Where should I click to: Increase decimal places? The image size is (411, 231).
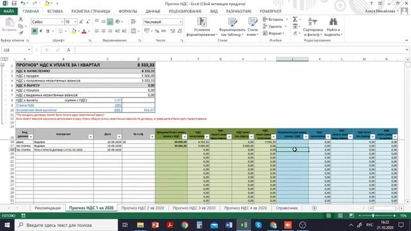pos(173,31)
